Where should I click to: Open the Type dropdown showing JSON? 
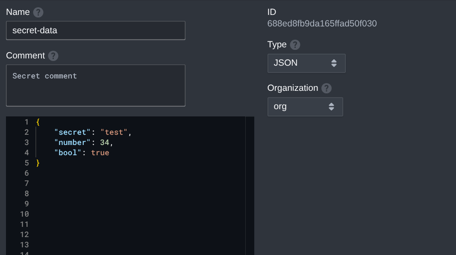(x=306, y=63)
